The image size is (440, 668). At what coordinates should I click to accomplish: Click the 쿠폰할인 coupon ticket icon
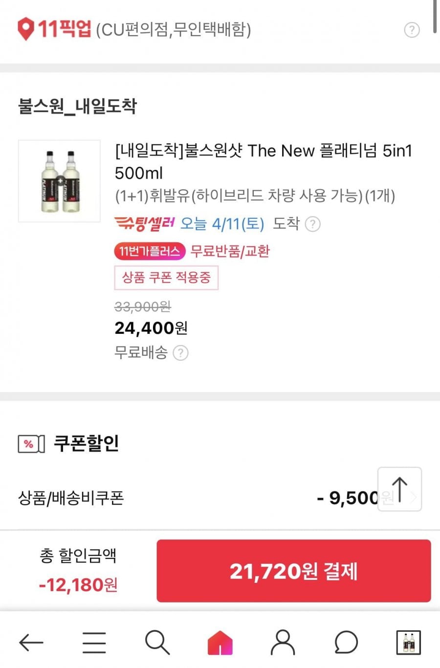[31, 444]
